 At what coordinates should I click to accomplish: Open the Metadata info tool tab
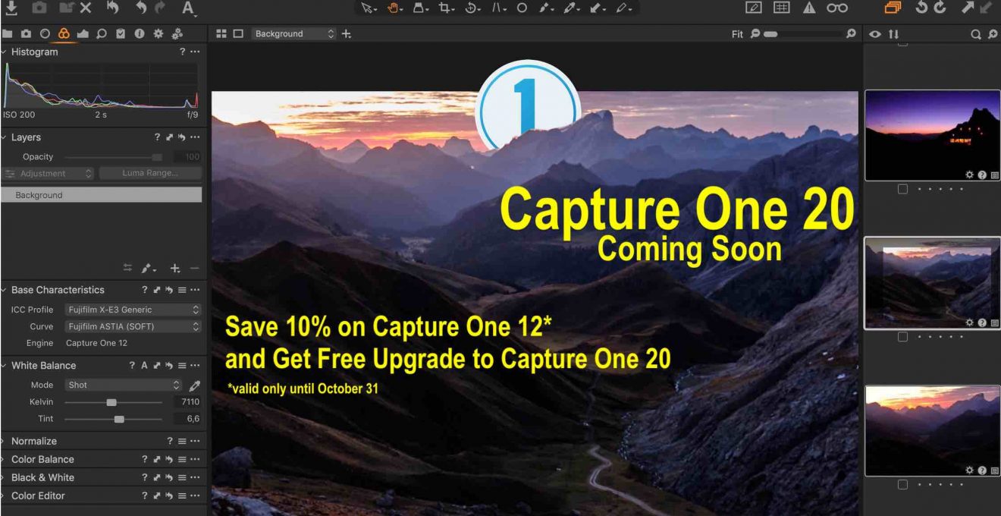pos(140,34)
